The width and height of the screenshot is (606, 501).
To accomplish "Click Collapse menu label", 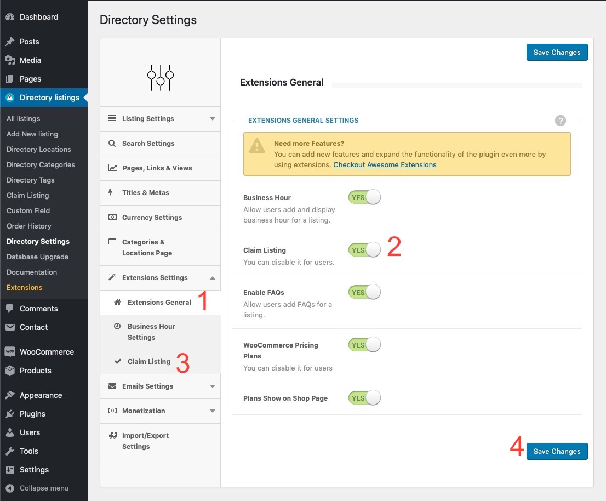I will (x=44, y=488).
